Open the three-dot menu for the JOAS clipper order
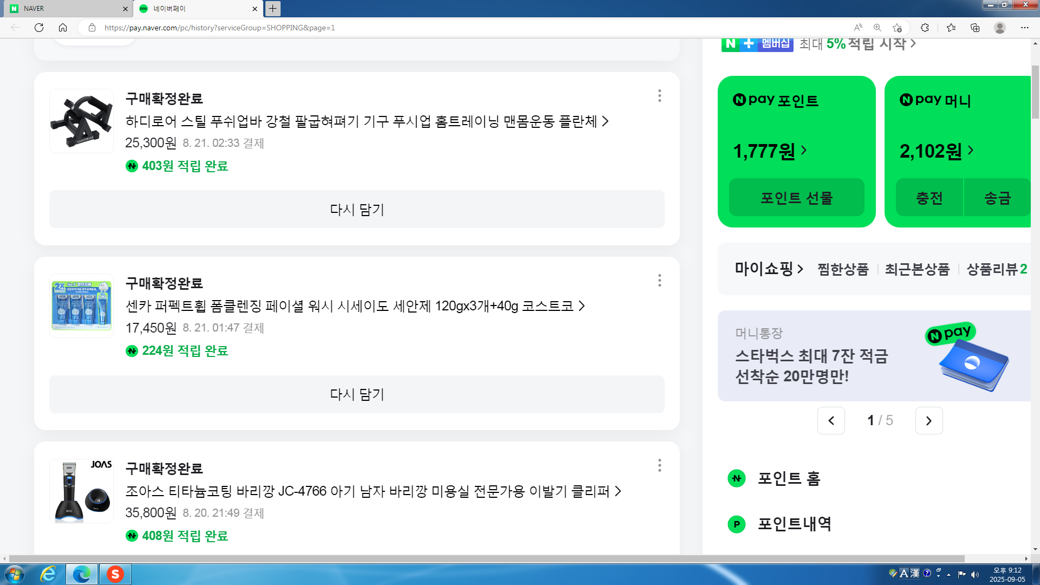The width and height of the screenshot is (1040, 585). click(x=659, y=465)
